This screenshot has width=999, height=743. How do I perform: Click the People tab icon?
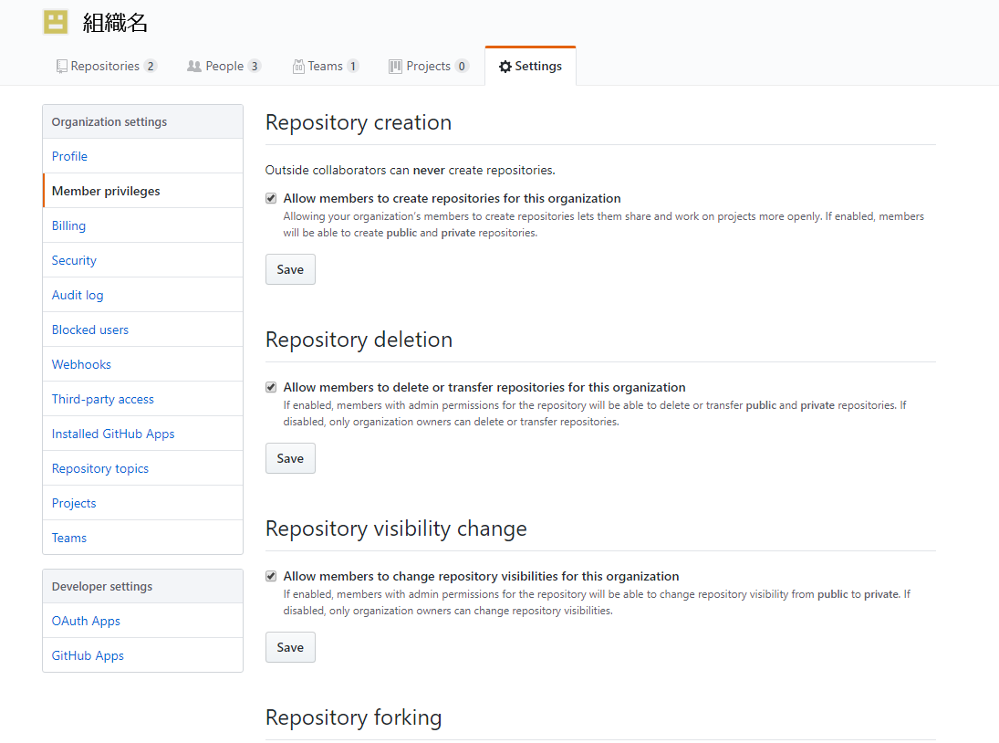[193, 67]
